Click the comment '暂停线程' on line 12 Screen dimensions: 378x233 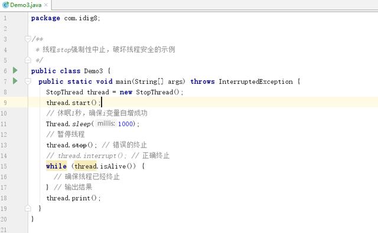click(71, 134)
